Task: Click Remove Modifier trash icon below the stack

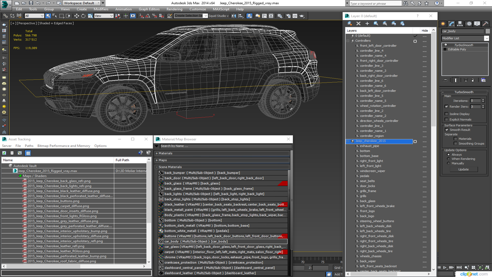Action: point(473,80)
